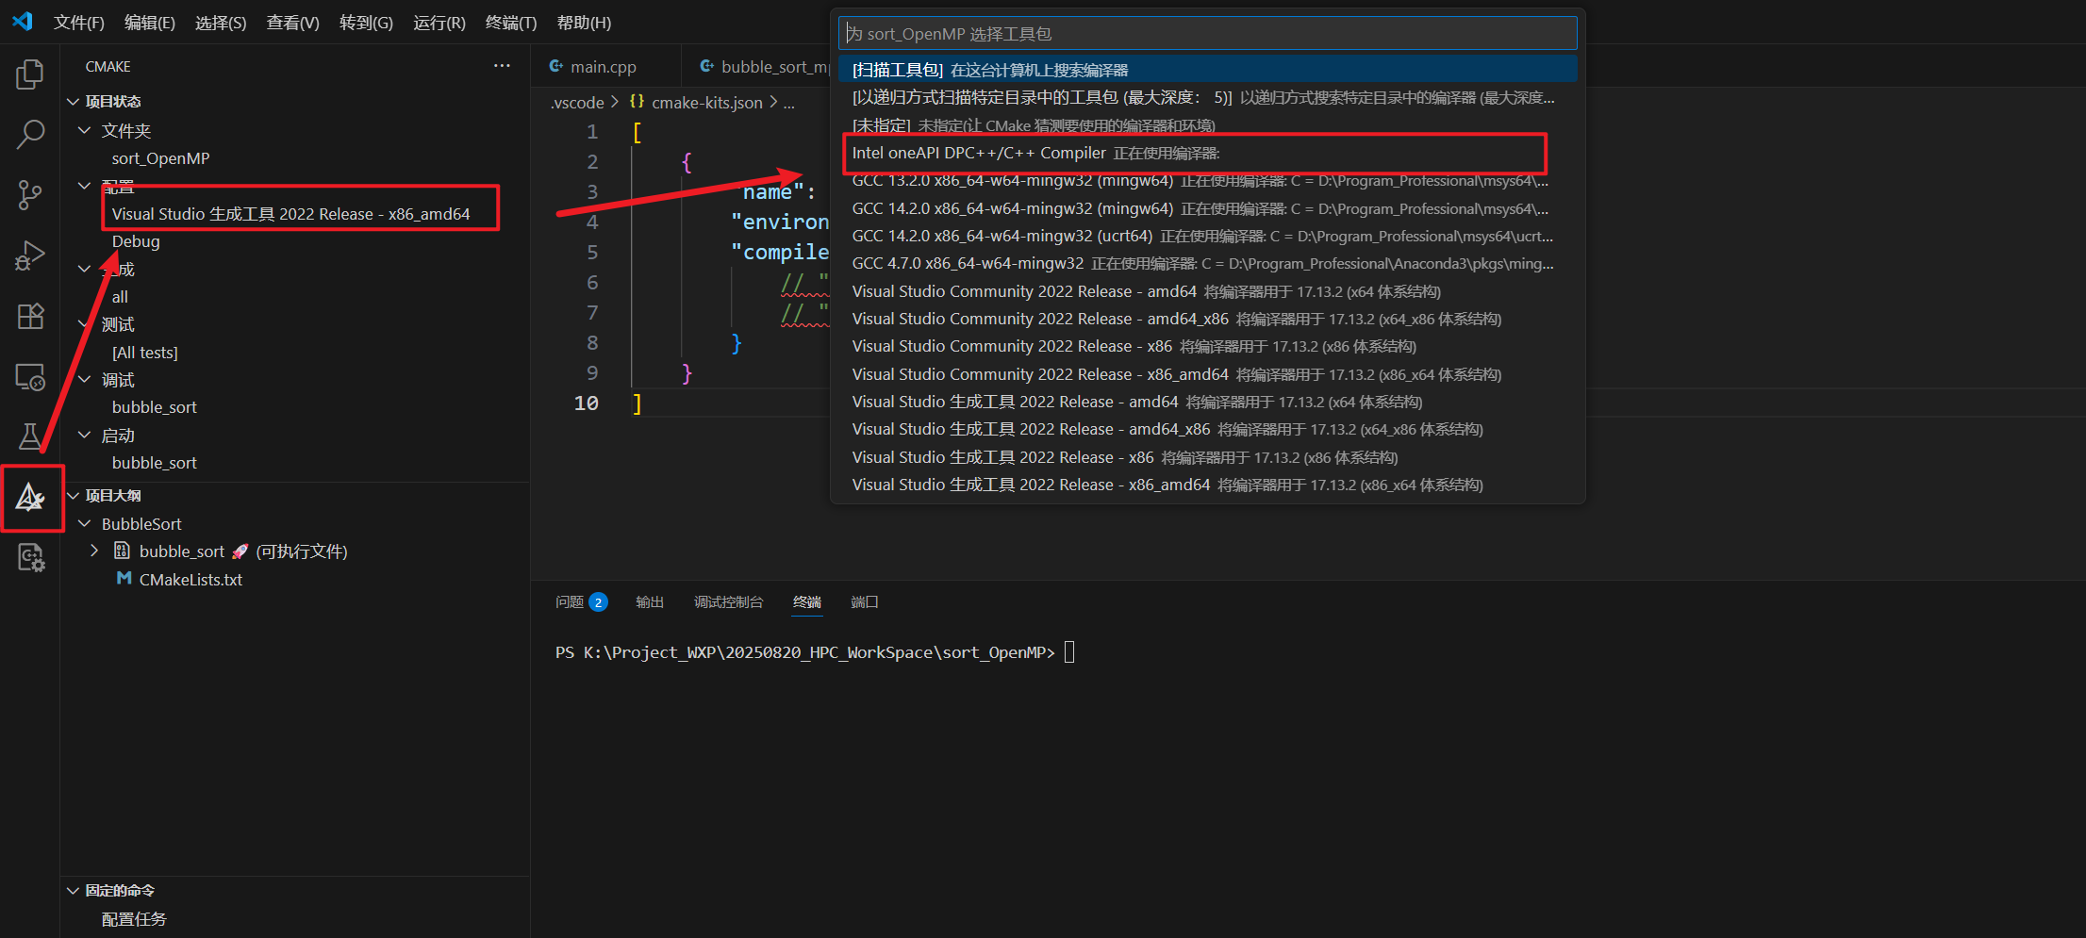
Task: Select the CMake Tools sidebar icon
Action: pos(31,498)
